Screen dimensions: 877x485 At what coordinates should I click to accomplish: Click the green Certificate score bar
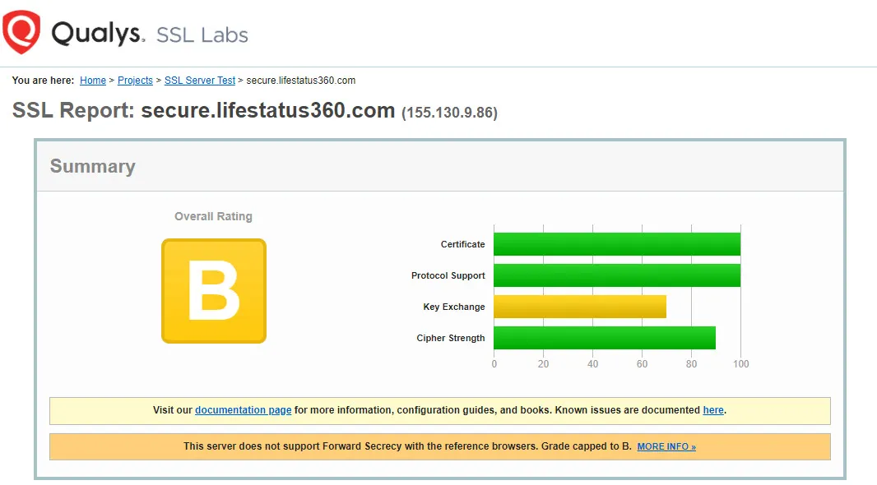tap(617, 244)
